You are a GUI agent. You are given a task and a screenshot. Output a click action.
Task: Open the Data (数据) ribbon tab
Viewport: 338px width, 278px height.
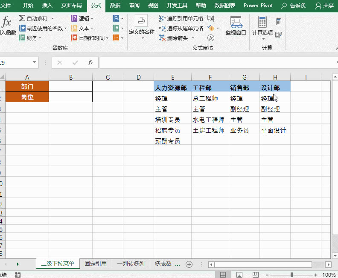pos(115,6)
